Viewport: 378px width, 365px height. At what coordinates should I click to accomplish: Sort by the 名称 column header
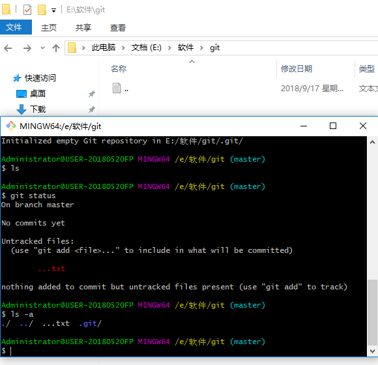(119, 69)
